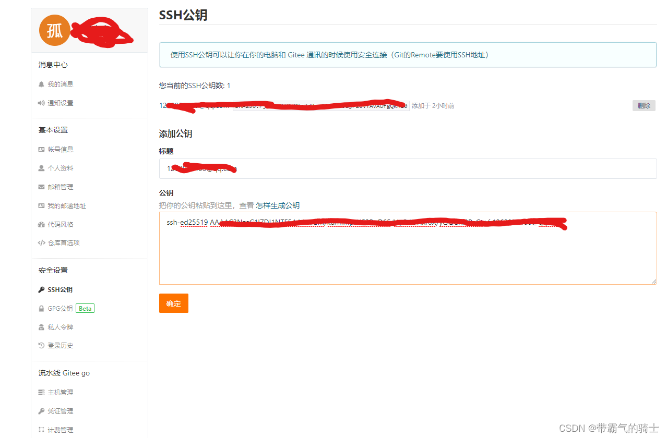Viewport: 667px width, 438px height.
Task: Open 邮箱管理 page
Action: pos(60,187)
